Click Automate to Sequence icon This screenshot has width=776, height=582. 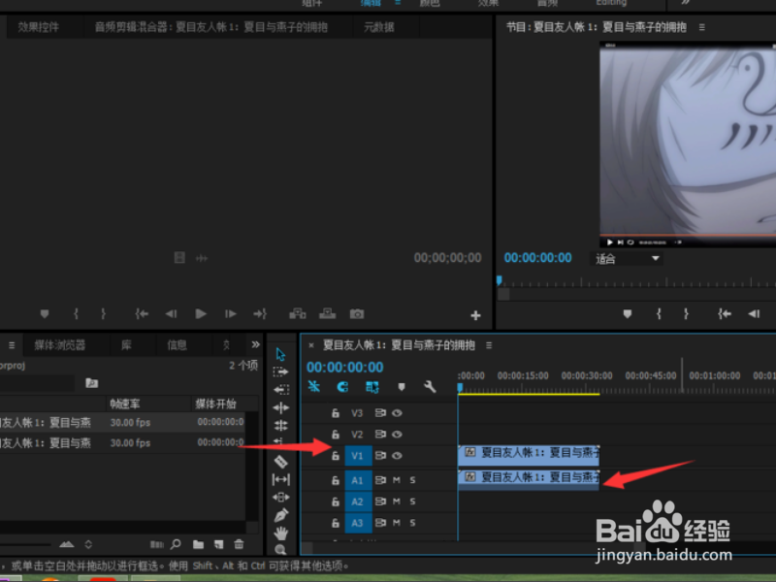156,544
